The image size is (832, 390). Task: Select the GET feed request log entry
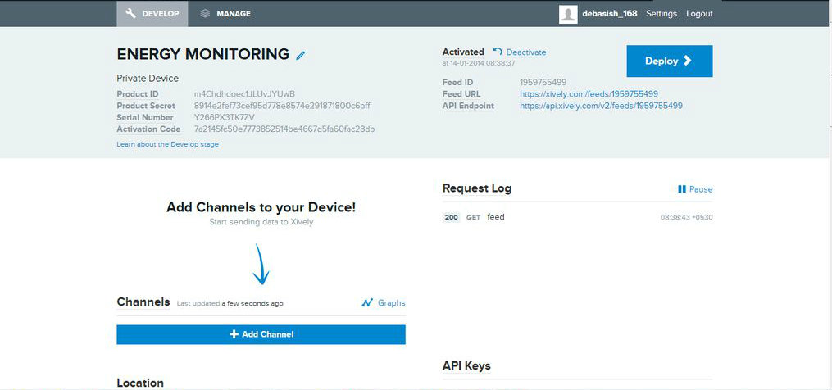(495, 217)
